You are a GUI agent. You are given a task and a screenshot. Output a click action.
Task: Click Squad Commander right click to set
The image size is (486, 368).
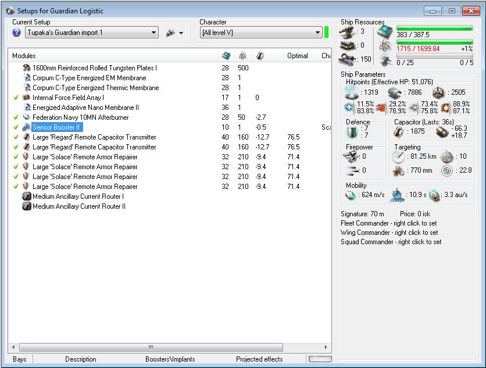(x=391, y=242)
